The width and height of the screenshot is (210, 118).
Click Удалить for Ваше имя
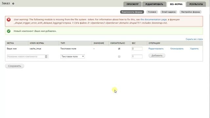click(x=194, y=49)
